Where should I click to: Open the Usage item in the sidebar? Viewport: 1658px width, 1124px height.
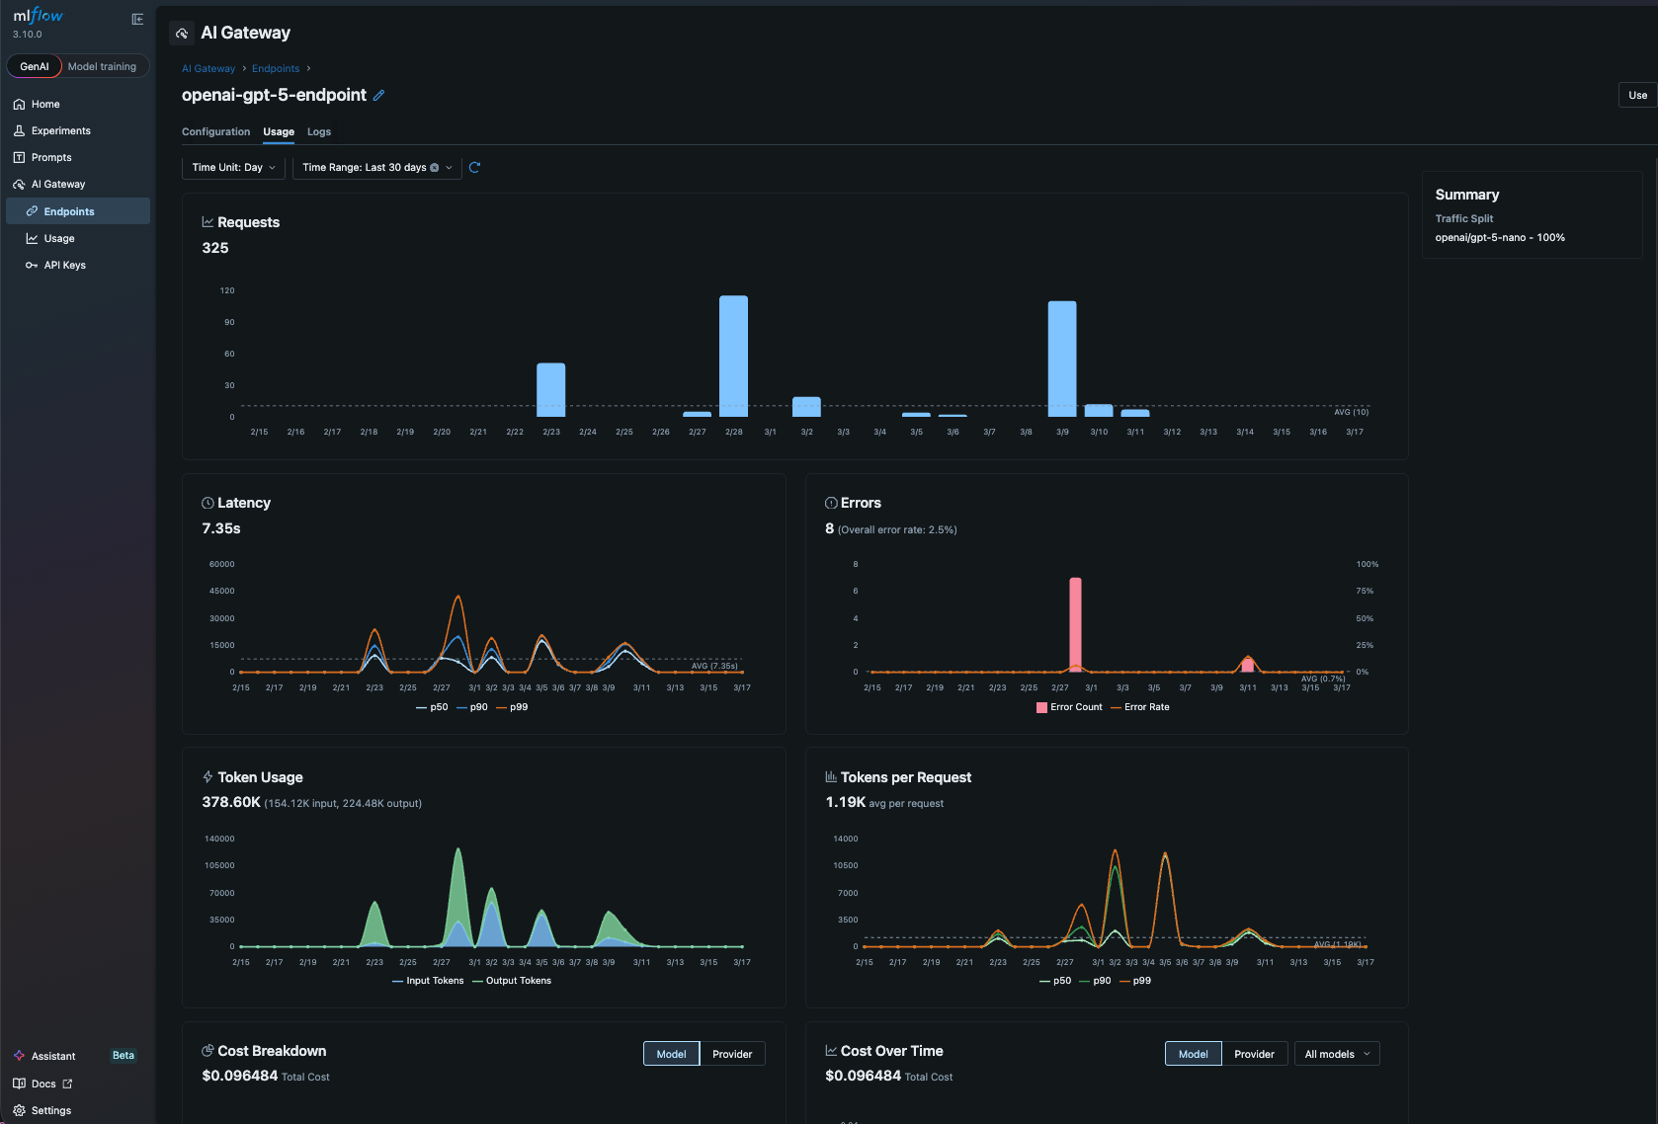pyautogui.click(x=57, y=238)
